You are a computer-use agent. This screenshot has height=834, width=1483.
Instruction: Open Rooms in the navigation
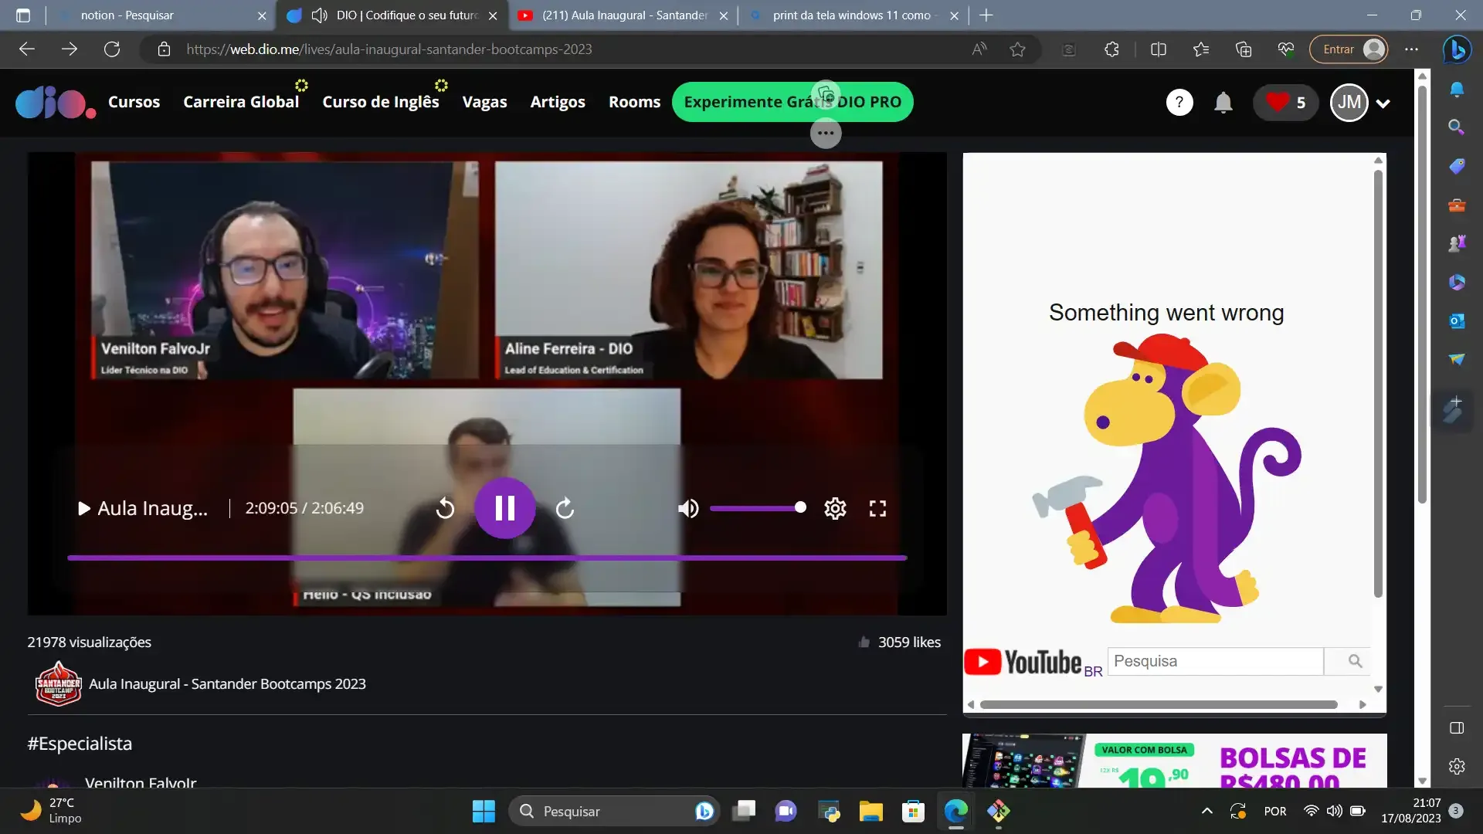(634, 102)
